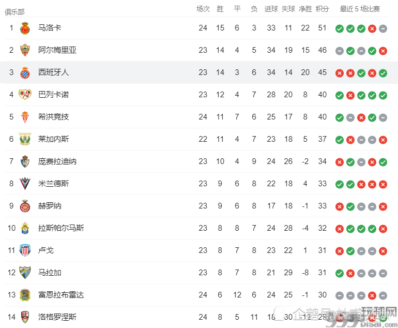Image resolution: width=398 pixels, height=328 pixels.
Task: Select the 洛格罗涅斯 team row
Action: coord(196,317)
